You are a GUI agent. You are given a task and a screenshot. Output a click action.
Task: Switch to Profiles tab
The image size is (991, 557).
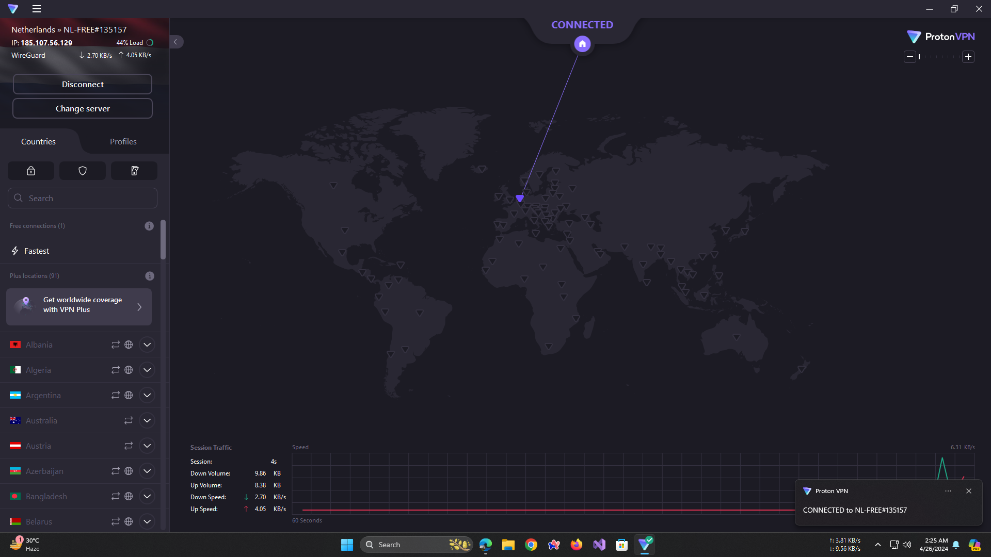click(123, 141)
